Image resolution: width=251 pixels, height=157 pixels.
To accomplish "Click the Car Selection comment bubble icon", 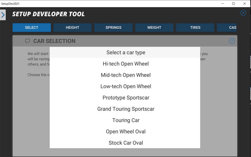I will tap(28, 41).
